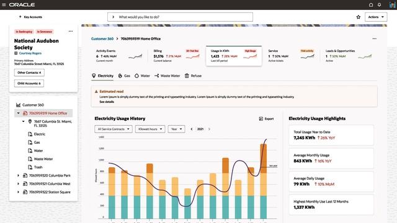Click the Estimated read warning icon
Image resolution: width=397 pixels, height=223 pixels.
(x=96, y=92)
